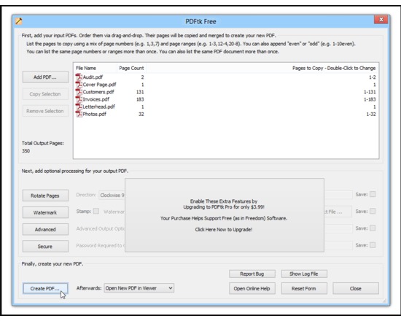Click page count 131 of Customers.pdf
Image resolution: width=401 pixels, height=321 pixels.
click(140, 92)
